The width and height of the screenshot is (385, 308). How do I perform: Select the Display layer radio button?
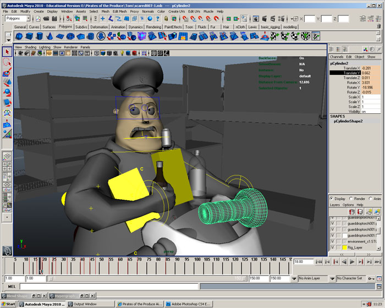point(332,199)
